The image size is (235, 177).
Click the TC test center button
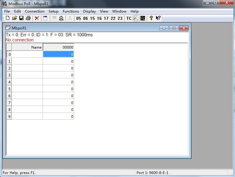tap(129, 18)
